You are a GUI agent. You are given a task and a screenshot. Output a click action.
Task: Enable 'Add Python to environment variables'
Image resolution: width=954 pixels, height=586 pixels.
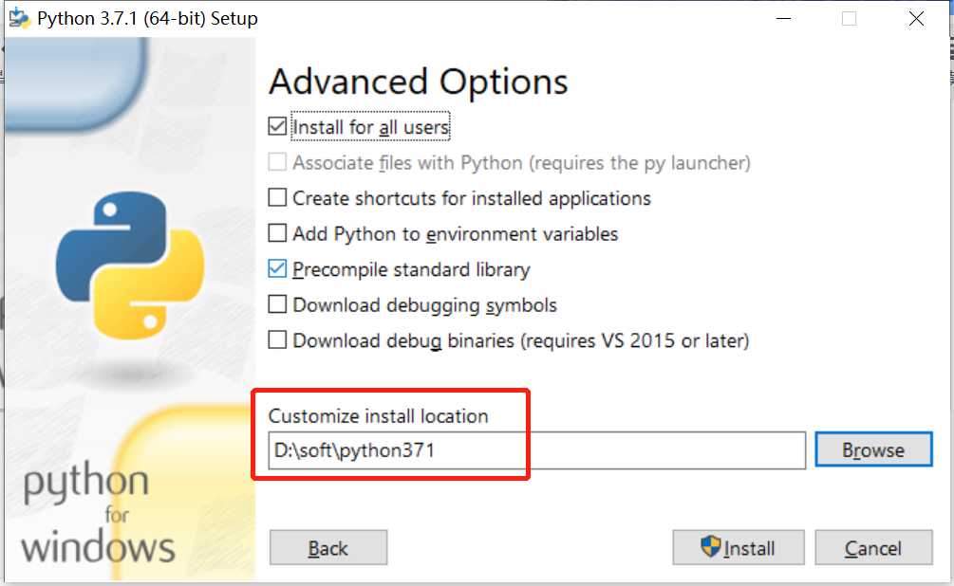pyautogui.click(x=278, y=233)
